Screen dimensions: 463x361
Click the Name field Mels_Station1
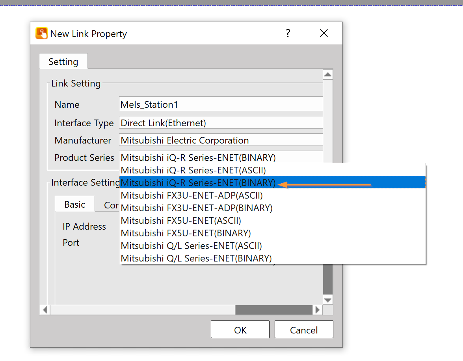pos(221,105)
